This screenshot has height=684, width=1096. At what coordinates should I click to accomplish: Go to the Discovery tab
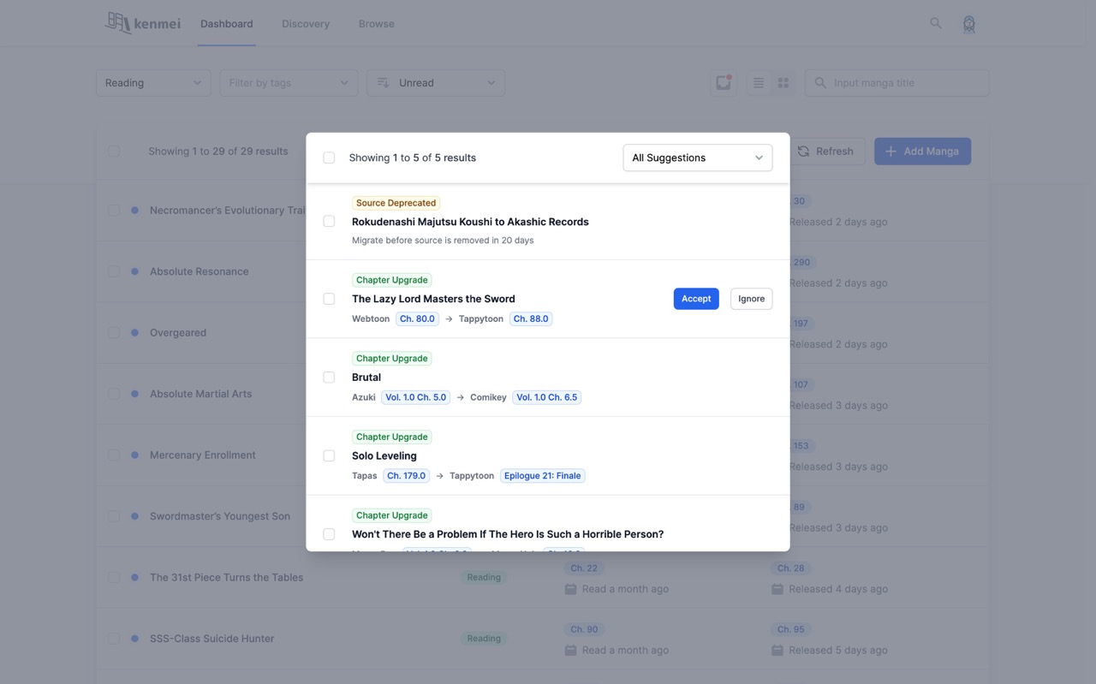(x=306, y=24)
